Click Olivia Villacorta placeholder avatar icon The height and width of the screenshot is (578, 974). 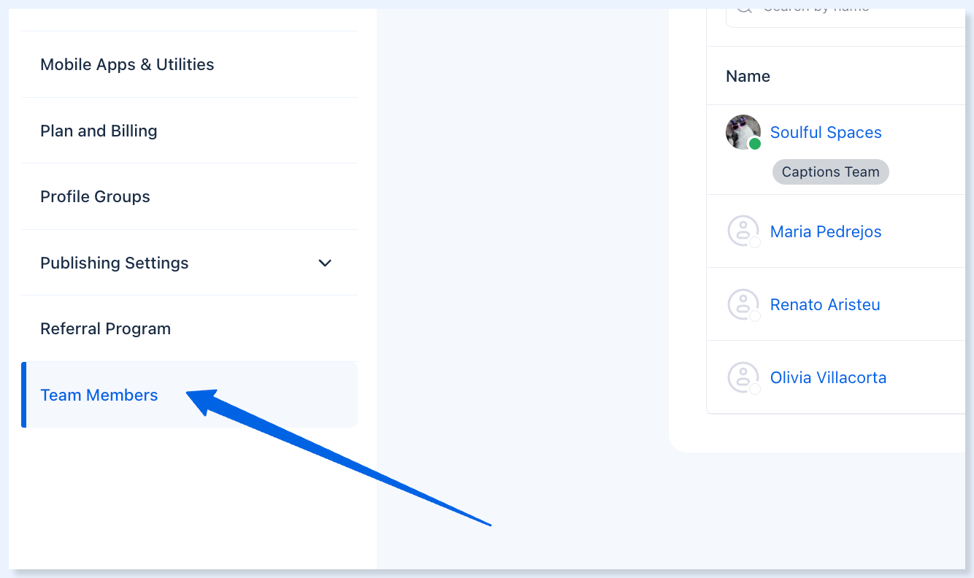pos(743,377)
